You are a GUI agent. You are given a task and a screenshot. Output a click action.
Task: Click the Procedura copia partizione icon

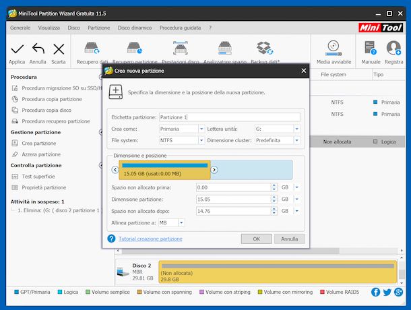point(15,99)
